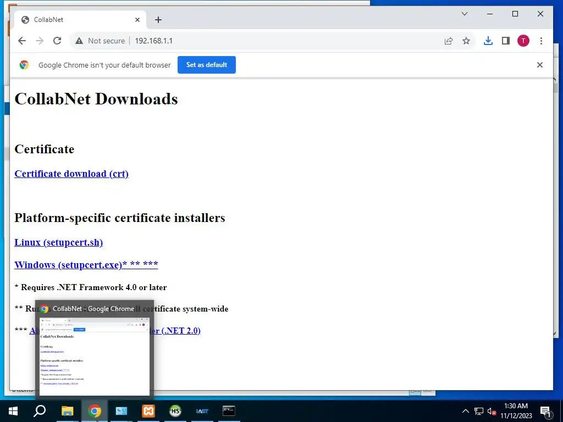The image size is (563, 422).
Task: Open the T user profile avatar
Action: (523, 41)
